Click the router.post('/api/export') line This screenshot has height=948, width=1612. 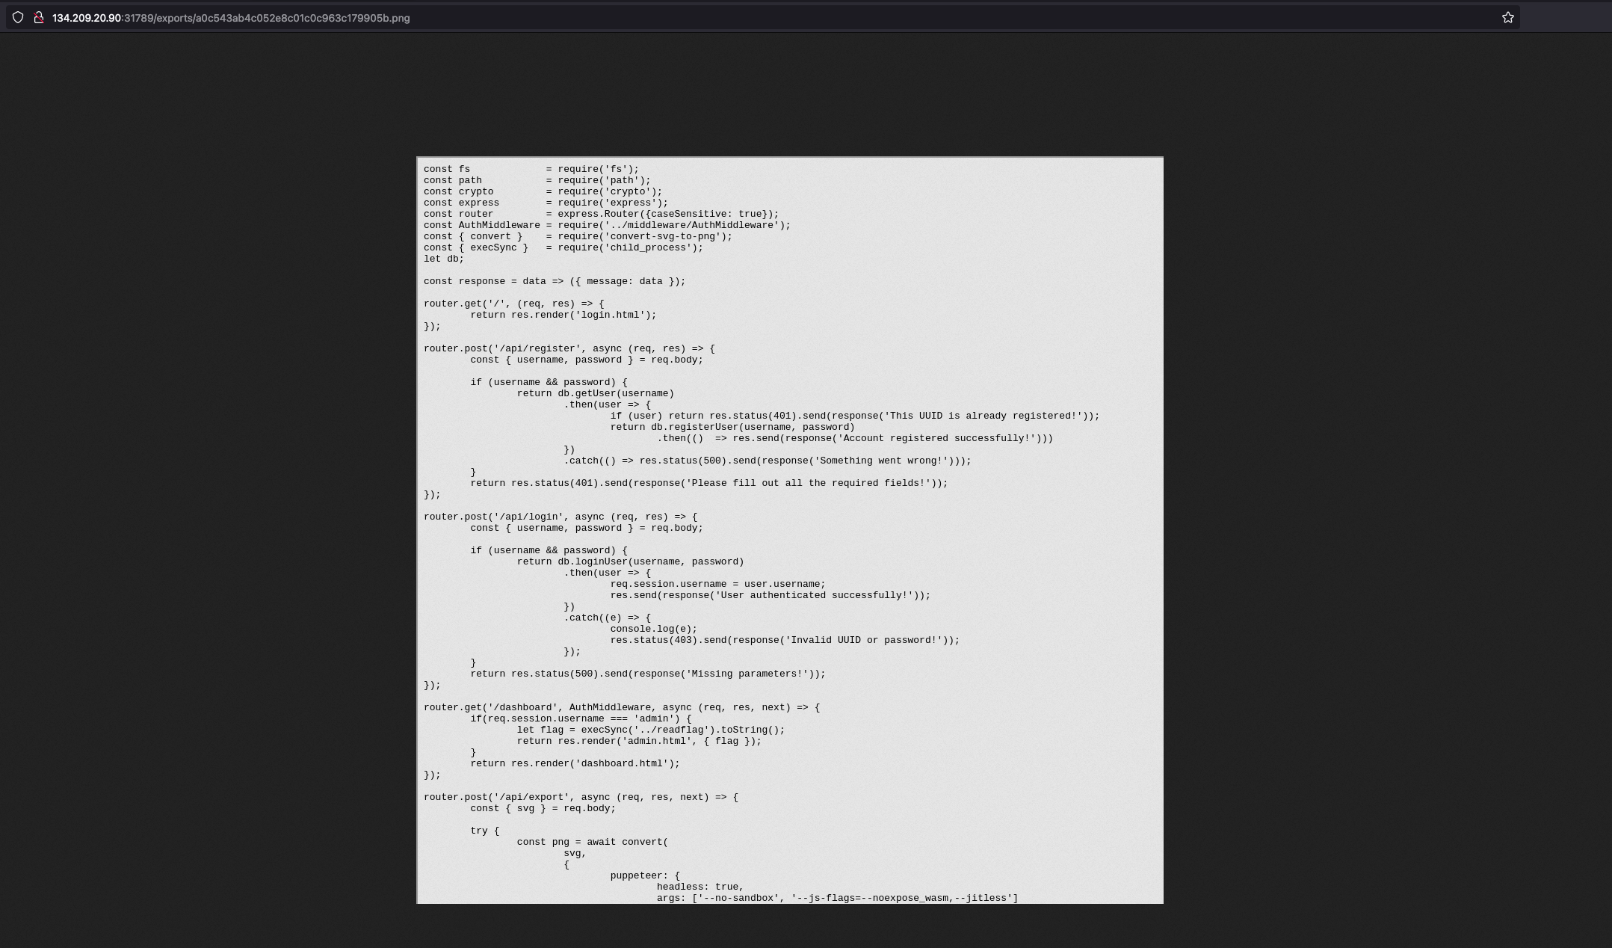(581, 797)
